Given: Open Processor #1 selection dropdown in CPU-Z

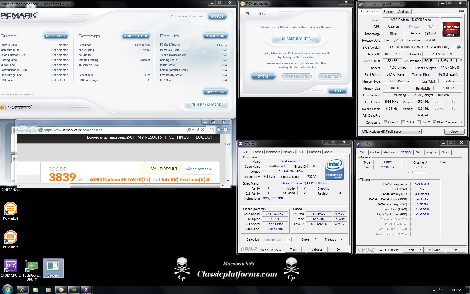Looking at the screenshot, I should click(x=277, y=240).
